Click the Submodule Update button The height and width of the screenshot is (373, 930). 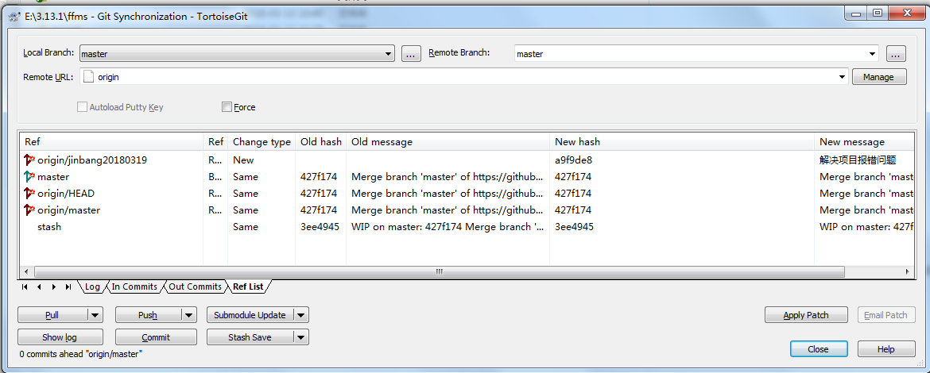[250, 316]
